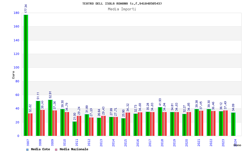
Task: Click the red 2022 bar labeled 36.46
Action: click(x=213, y=123)
